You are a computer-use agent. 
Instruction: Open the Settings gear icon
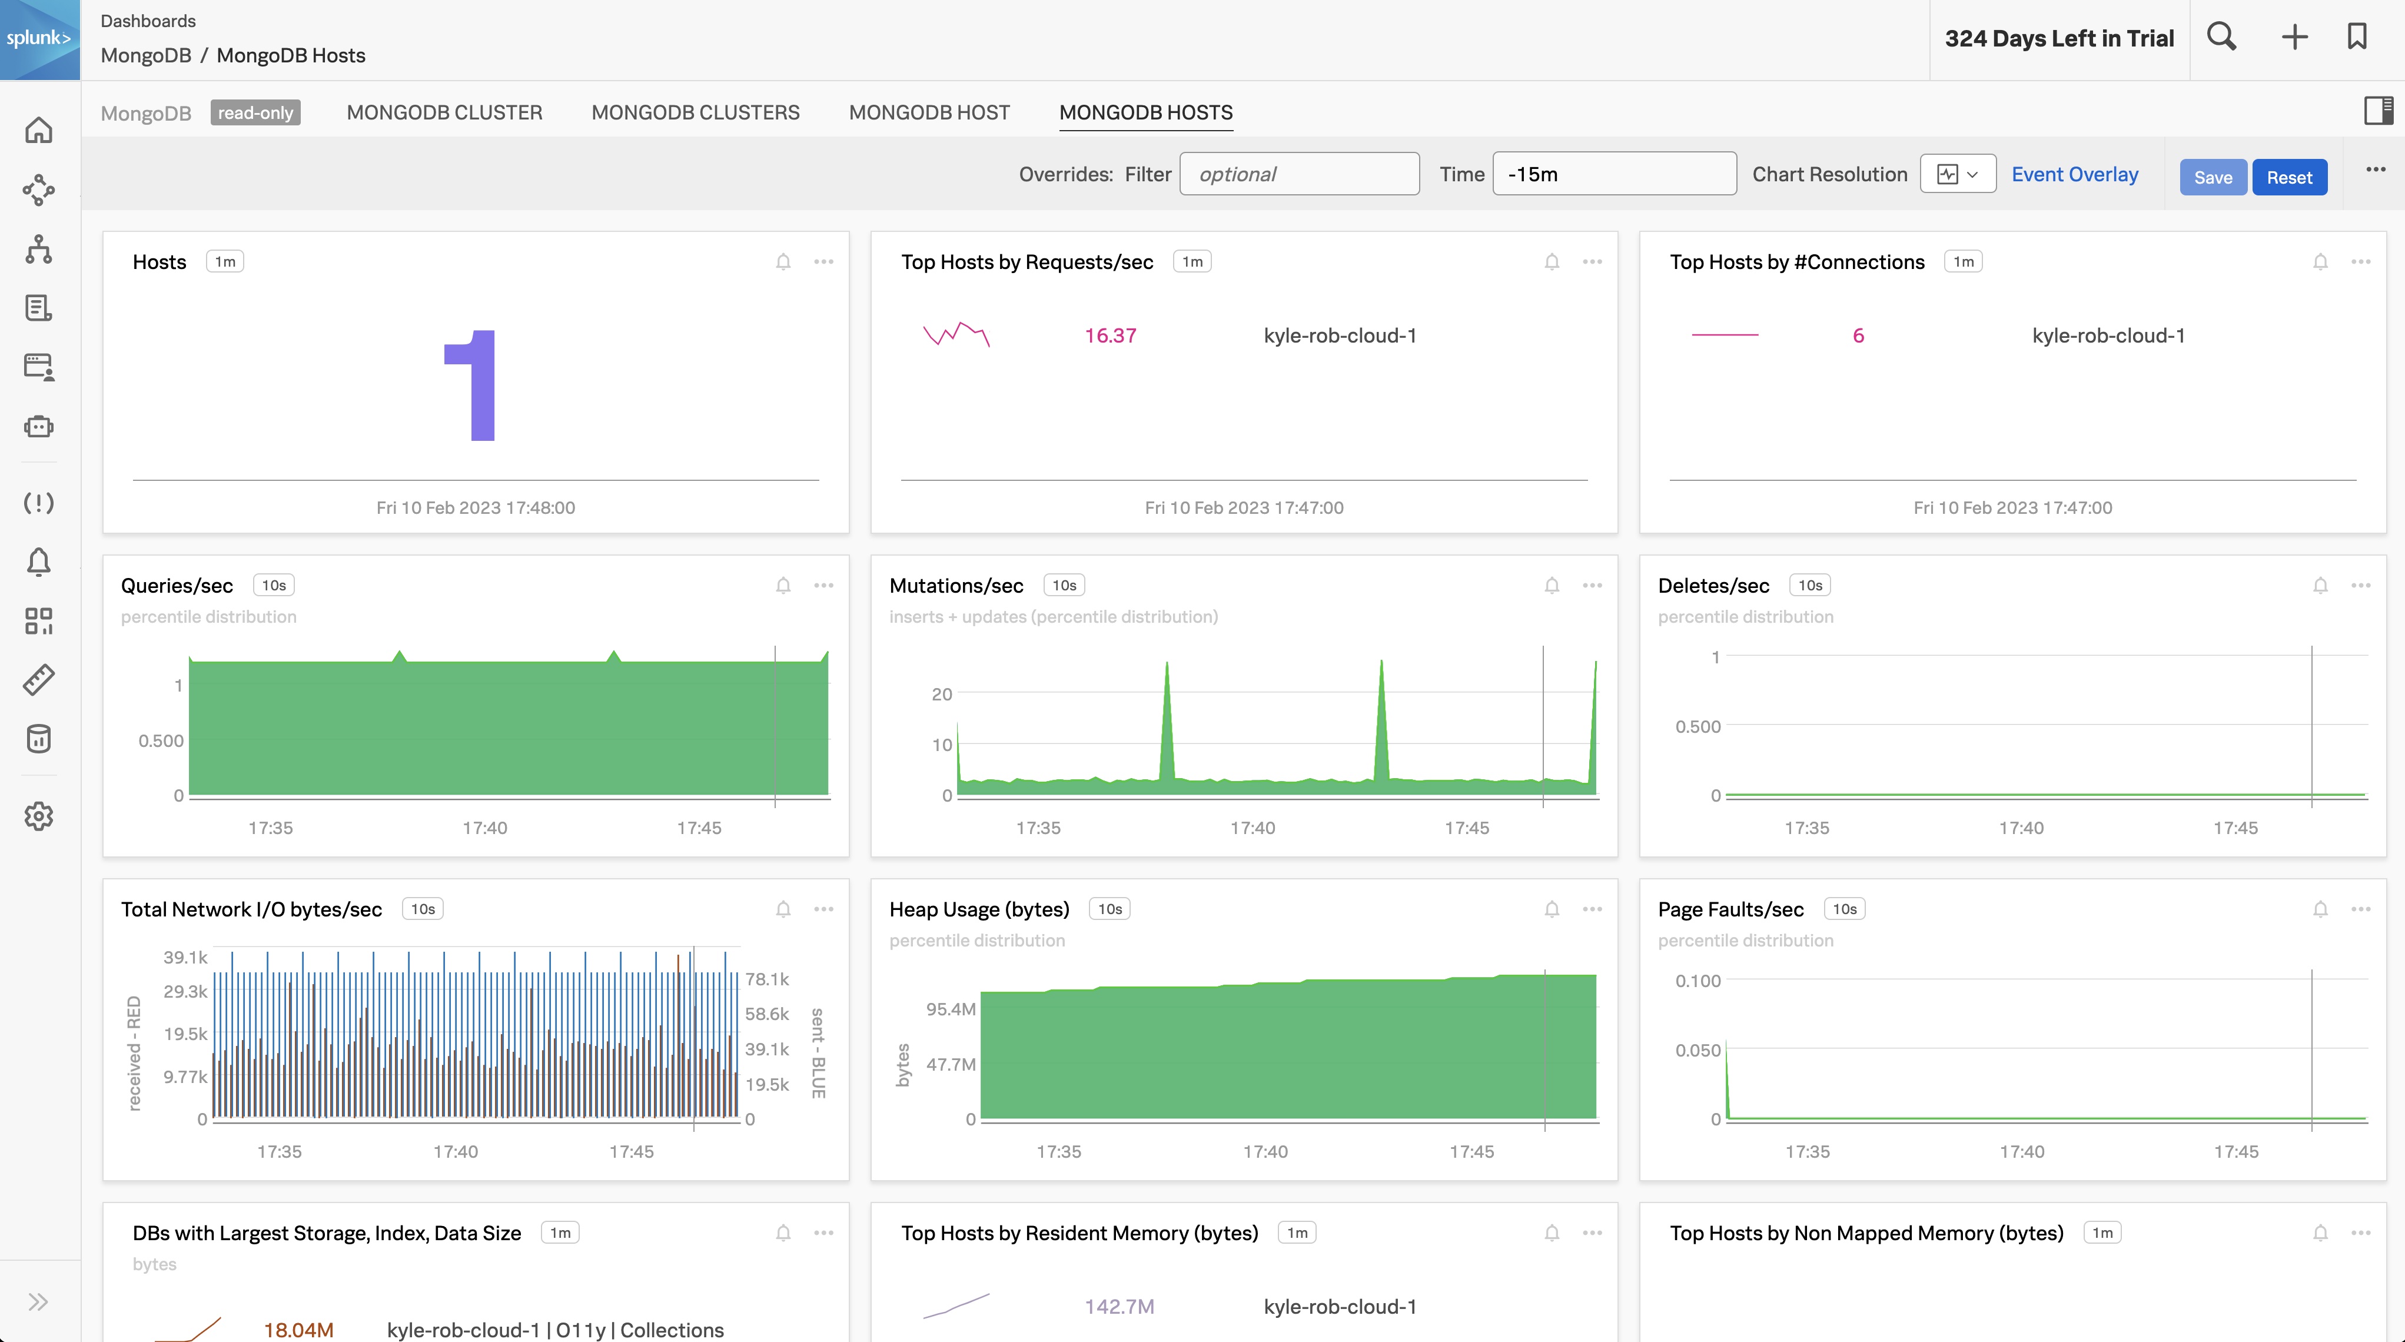(38, 816)
